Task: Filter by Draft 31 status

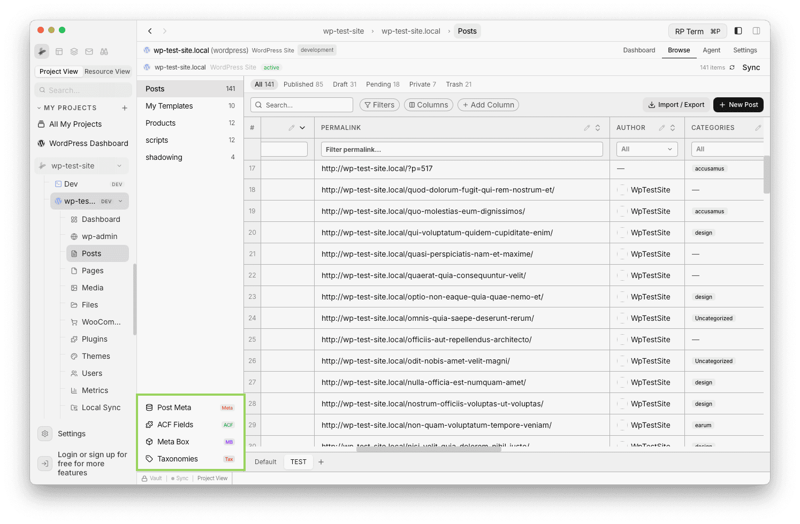Action: [345, 84]
